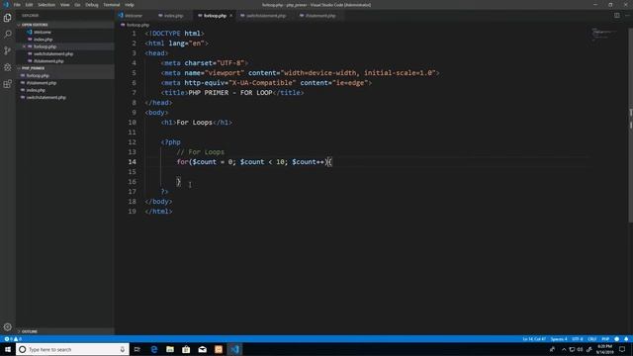Open the Extensions view

click(7, 84)
